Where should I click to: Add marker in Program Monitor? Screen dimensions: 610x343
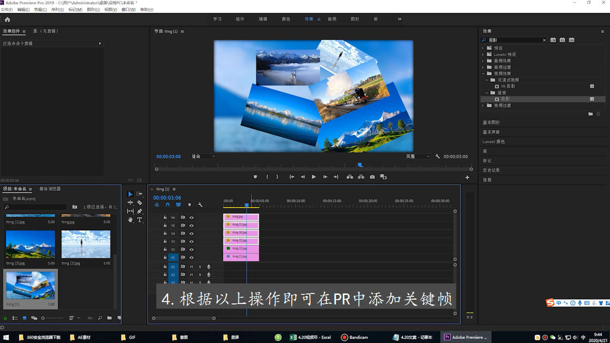click(255, 177)
